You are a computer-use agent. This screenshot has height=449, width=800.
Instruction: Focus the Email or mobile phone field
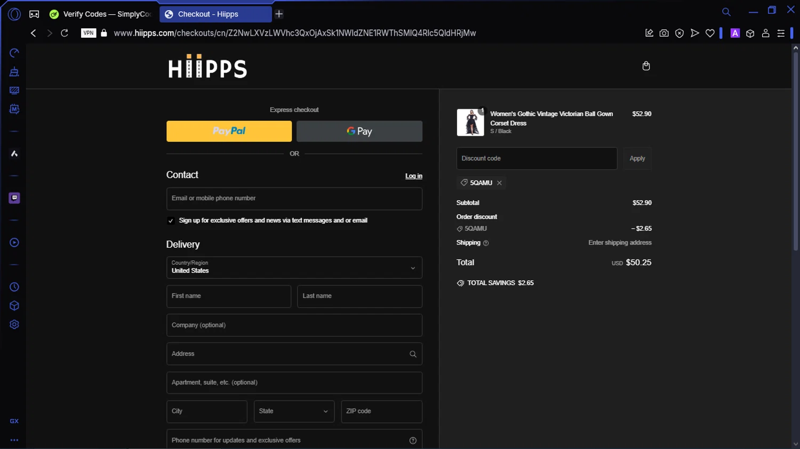[x=294, y=199]
